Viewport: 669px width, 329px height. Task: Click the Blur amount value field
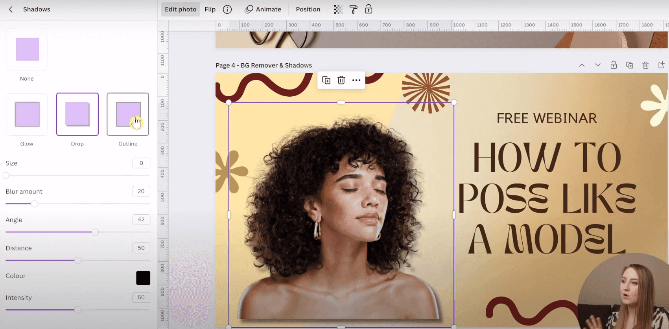click(x=141, y=191)
